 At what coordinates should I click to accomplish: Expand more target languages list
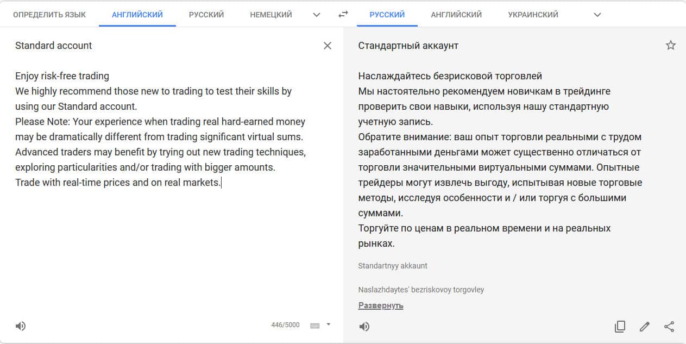[597, 15]
